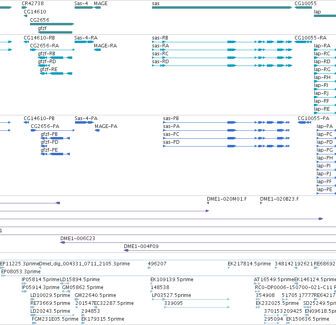
Task: Select transcript Sas-4-RA label
Action: pos(86,38)
